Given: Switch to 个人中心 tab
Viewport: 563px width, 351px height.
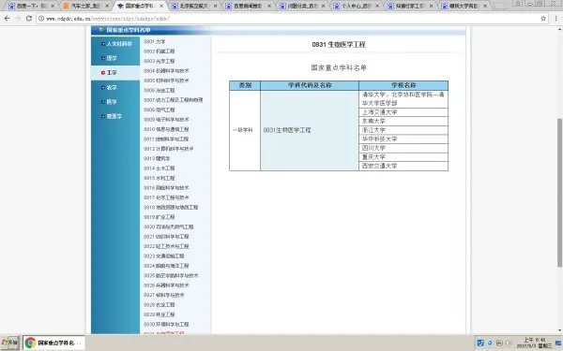Looking at the screenshot, I should pyautogui.click(x=357, y=6).
